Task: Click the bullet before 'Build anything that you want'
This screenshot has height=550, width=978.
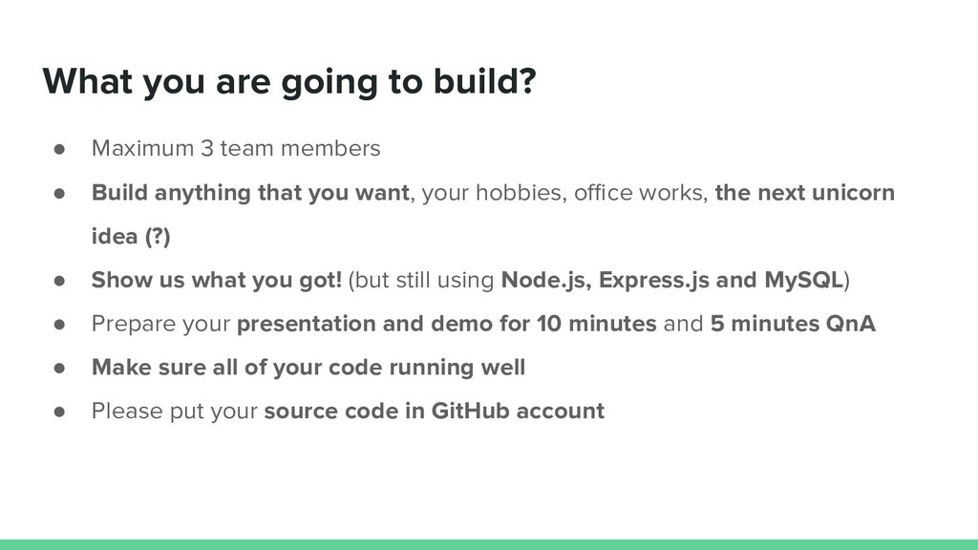Action: pos(60,193)
